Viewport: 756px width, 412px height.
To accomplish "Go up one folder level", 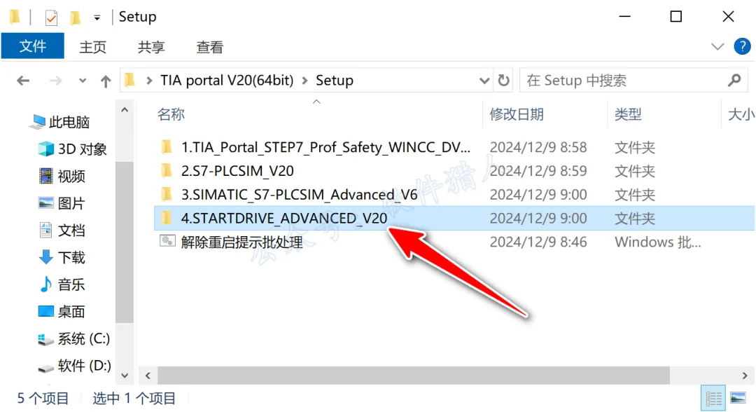I will coord(106,81).
